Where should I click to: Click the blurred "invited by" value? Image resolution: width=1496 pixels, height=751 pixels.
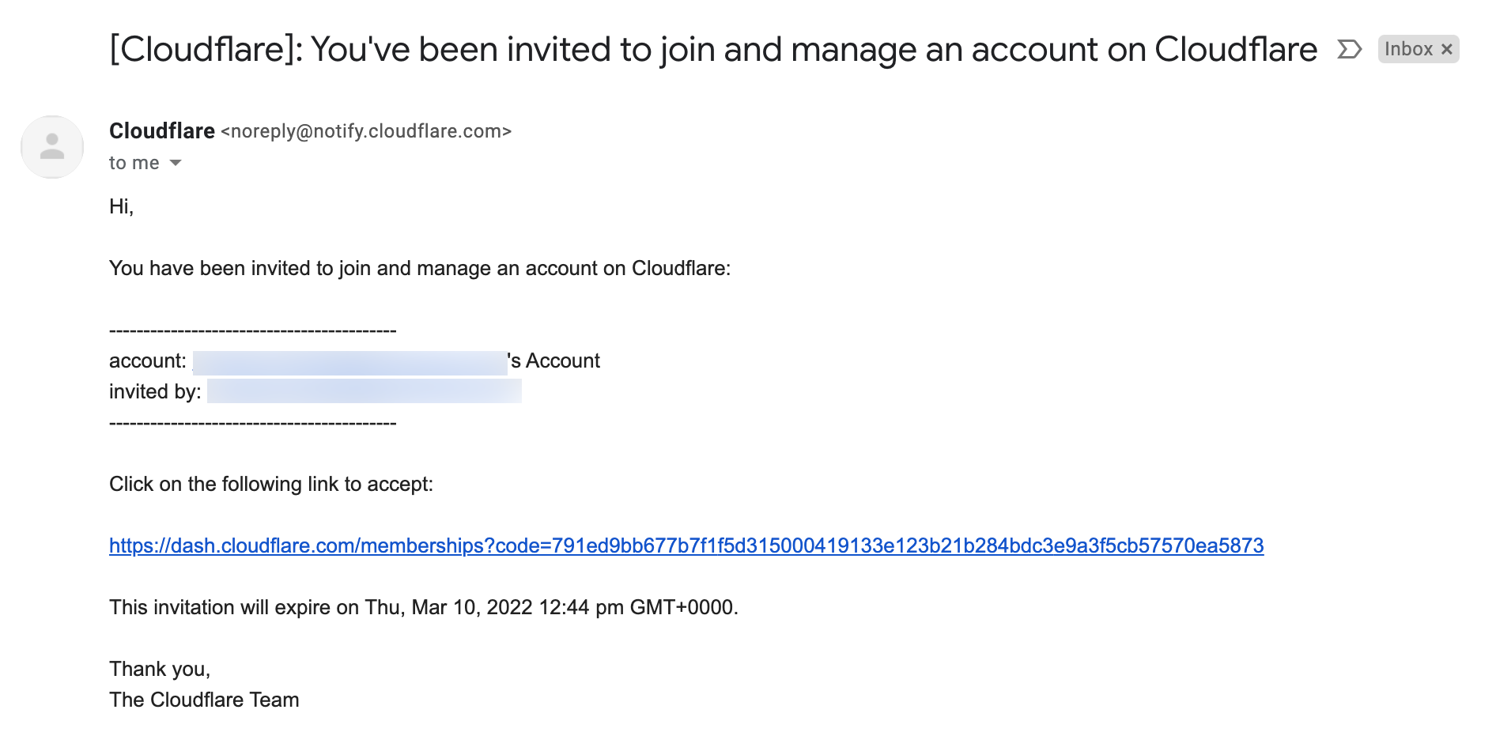coord(364,391)
